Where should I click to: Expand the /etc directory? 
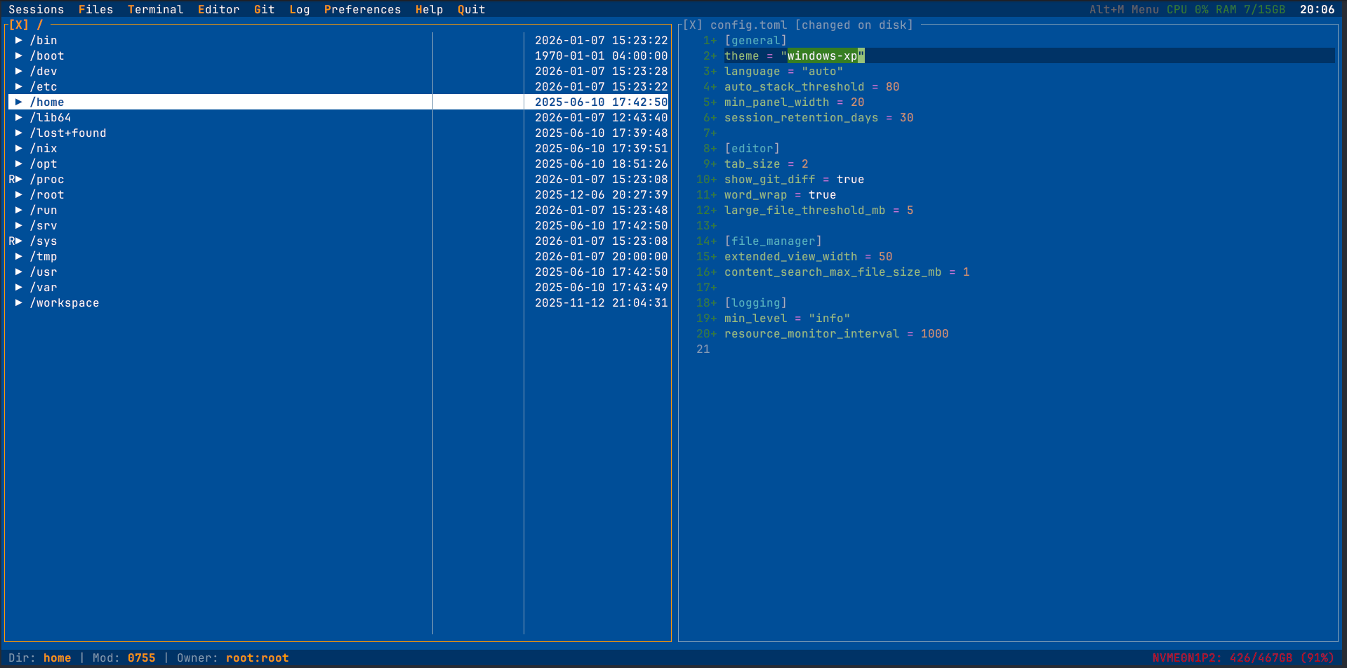pos(19,86)
